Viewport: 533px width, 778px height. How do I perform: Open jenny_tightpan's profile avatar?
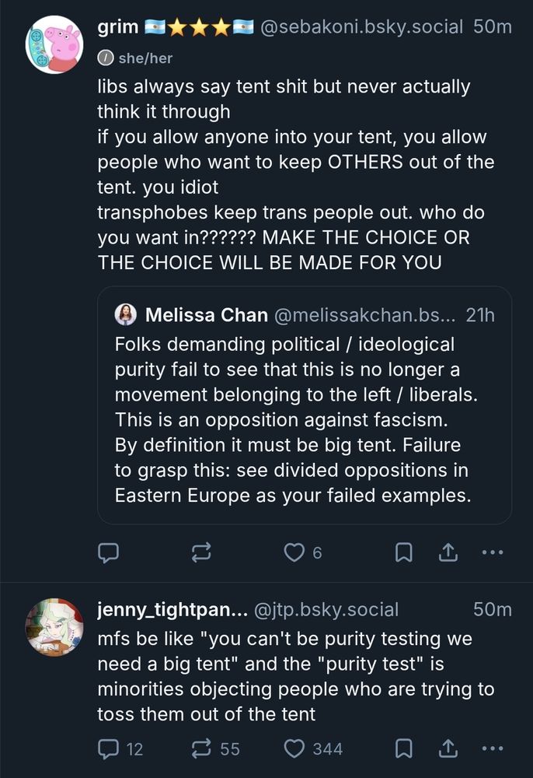[x=54, y=627]
